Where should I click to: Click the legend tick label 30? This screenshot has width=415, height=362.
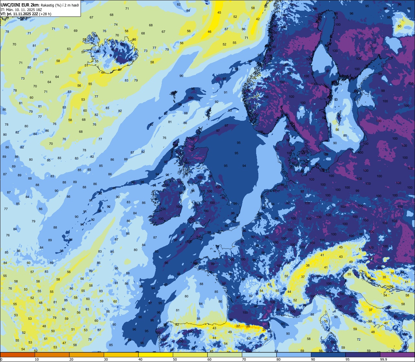click(x=106, y=359)
